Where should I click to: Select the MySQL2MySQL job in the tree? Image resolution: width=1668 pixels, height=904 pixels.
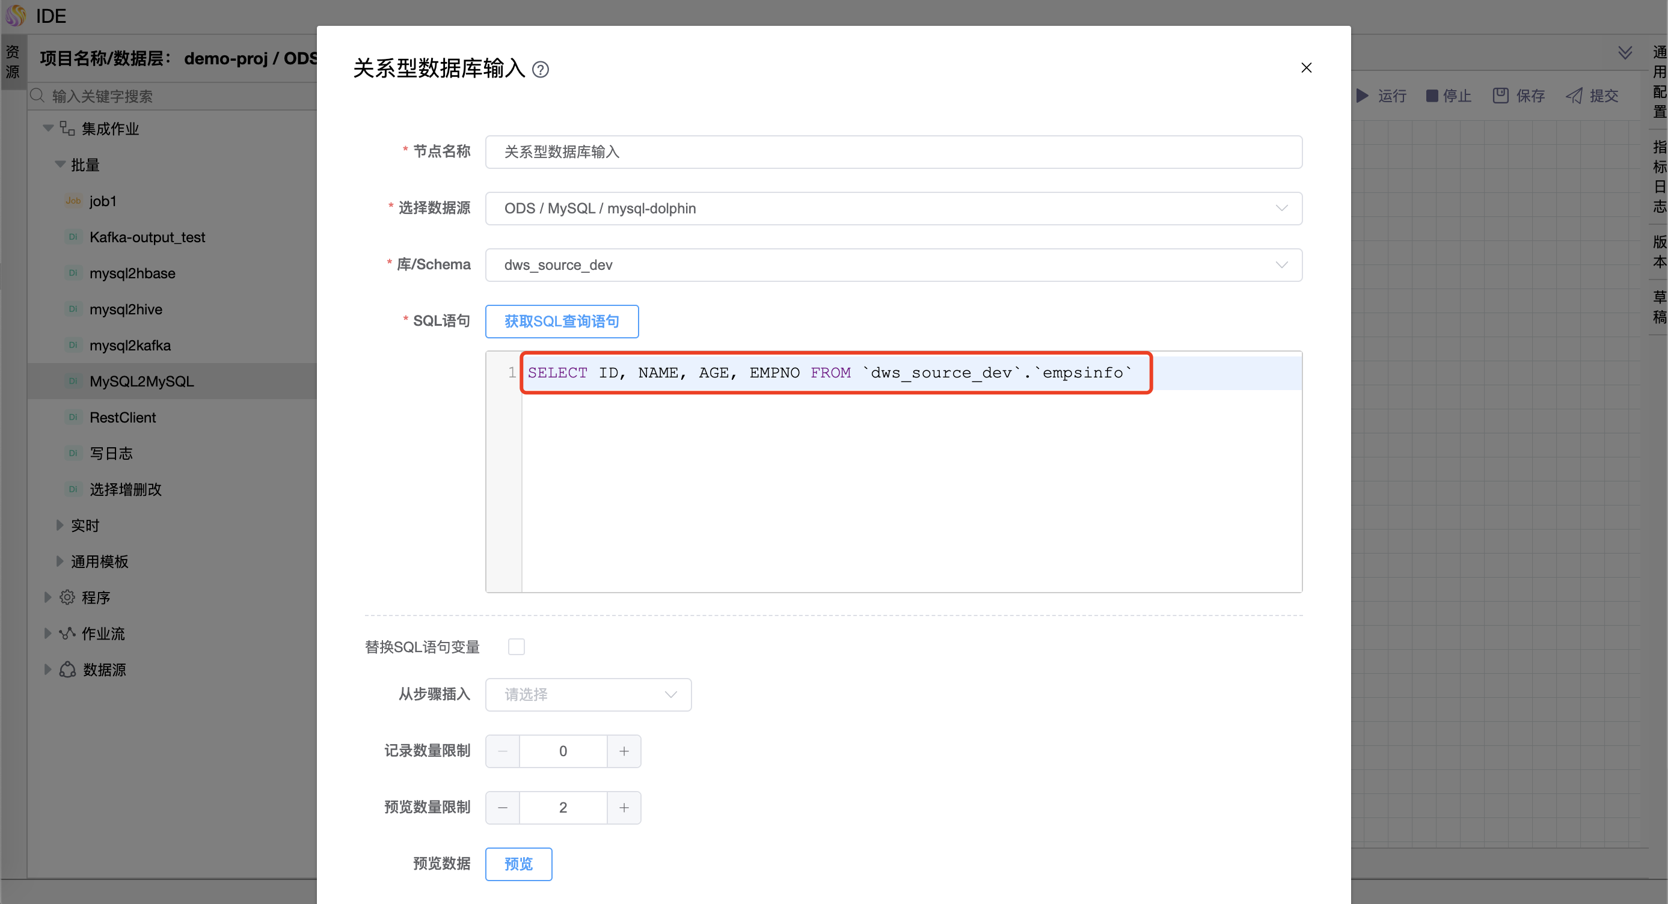pos(142,381)
